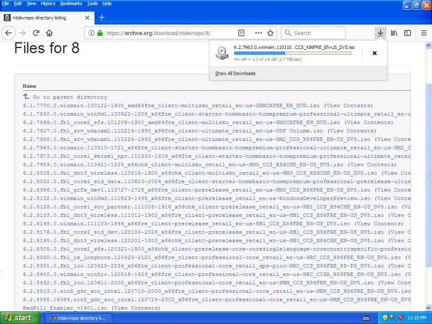
Task: Open the 6.2.8331.0.fbl_loc PS-PS ISO link
Action: point(203,266)
